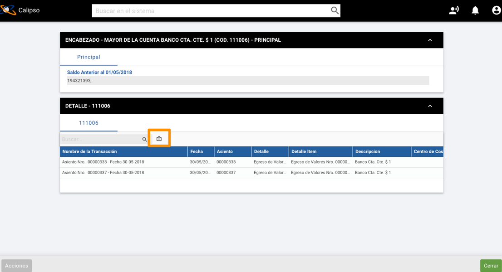This screenshot has height=272, width=502.
Task: Click the magnifier icon in system search
Action: coord(335,10)
